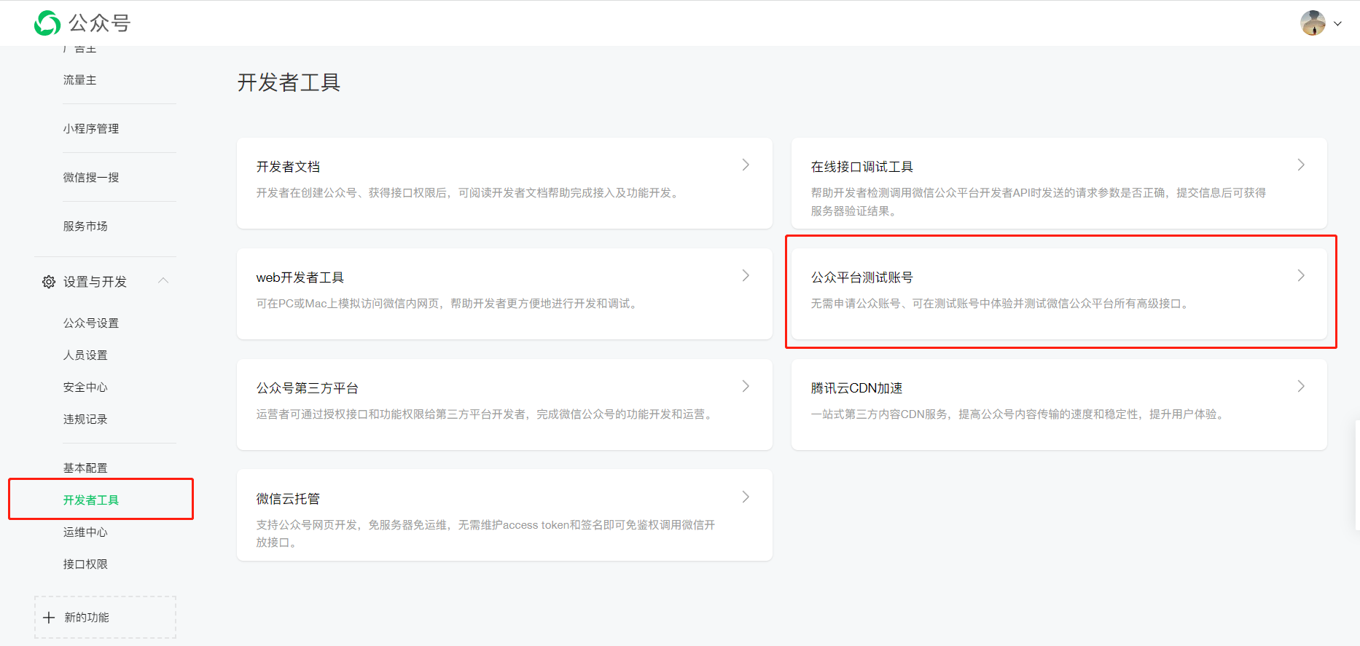Open the 腾讯云CDN加速 card

click(1059, 404)
